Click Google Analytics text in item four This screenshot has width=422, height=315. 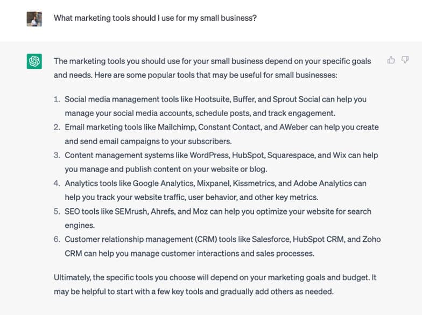(163, 183)
